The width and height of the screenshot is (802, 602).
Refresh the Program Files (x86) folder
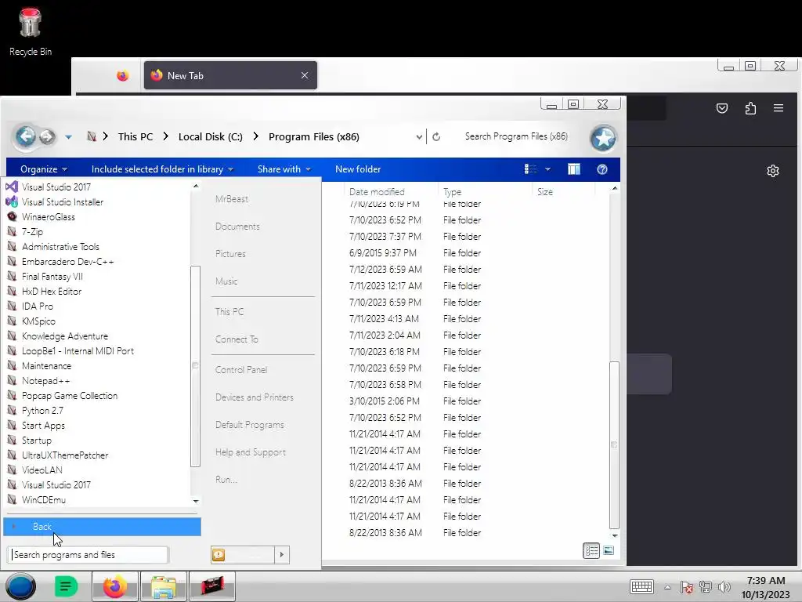[x=436, y=136]
